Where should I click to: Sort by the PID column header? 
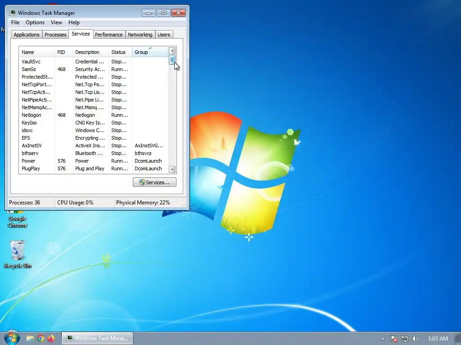coord(63,52)
